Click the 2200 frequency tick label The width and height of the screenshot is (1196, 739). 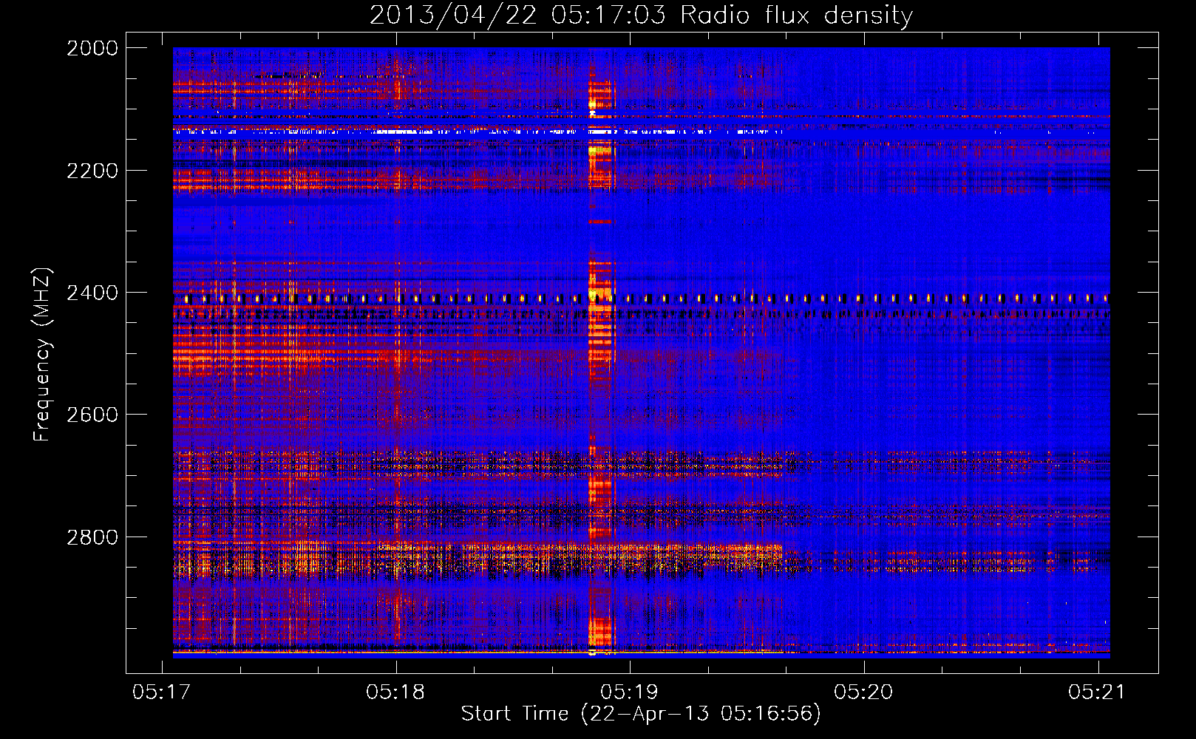pyautogui.click(x=92, y=171)
